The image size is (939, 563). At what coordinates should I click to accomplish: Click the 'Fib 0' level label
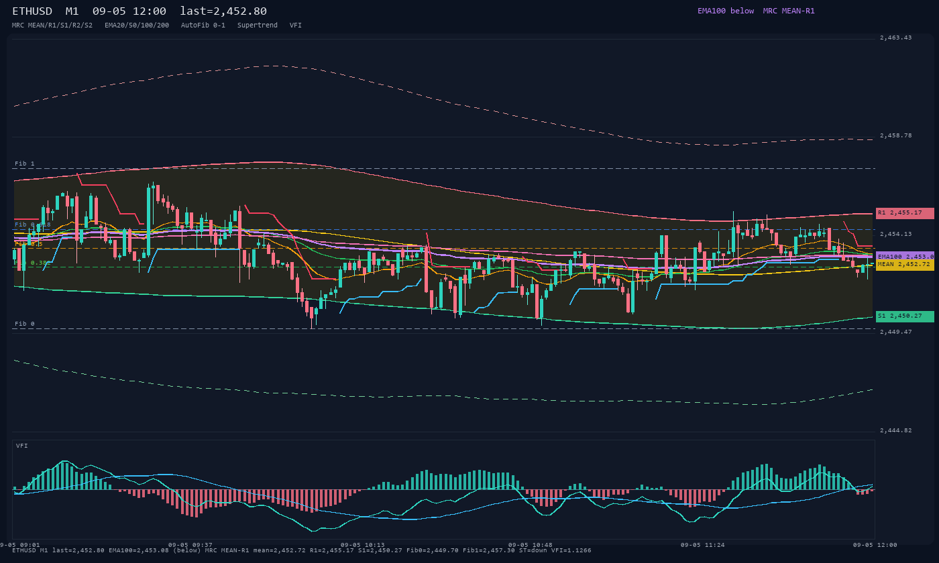[x=25, y=324]
